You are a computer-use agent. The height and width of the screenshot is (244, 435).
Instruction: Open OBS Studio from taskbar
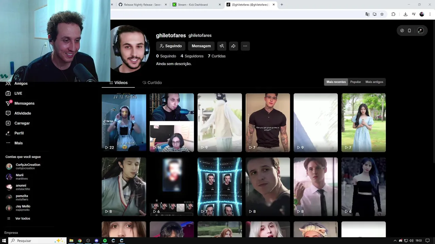(88, 241)
